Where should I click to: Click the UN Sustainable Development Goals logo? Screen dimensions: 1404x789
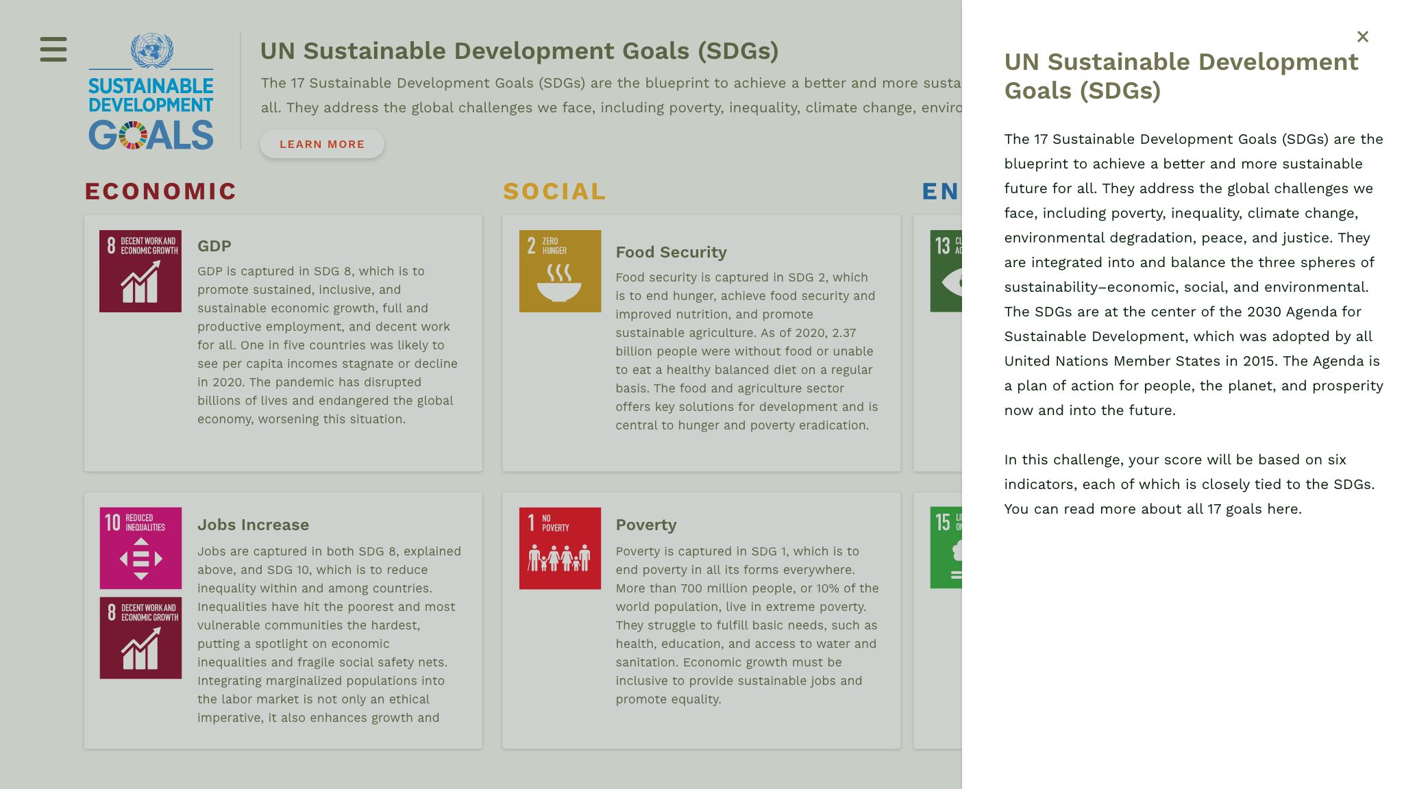pos(151,92)
